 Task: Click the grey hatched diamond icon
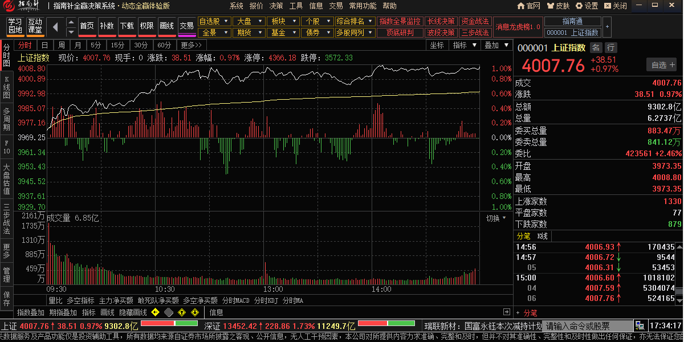pos(169,312)
